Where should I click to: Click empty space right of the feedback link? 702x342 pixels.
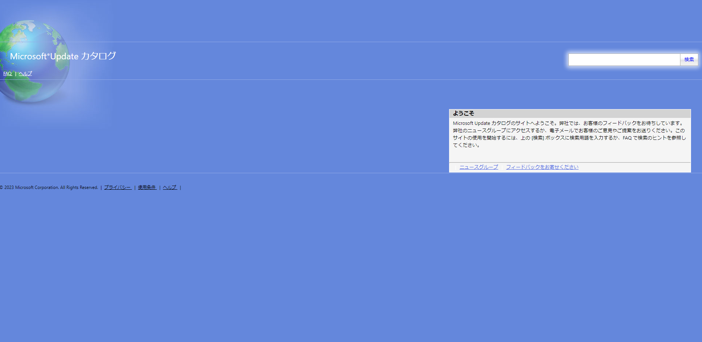coord(633,167)
